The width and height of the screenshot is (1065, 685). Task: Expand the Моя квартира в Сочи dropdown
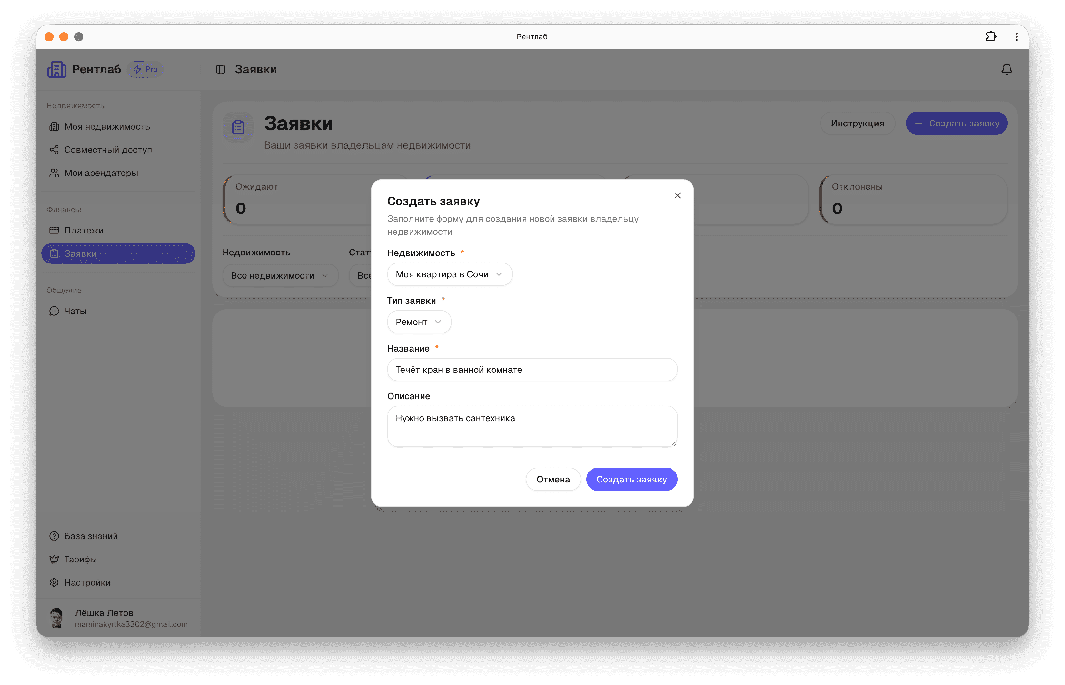[x=449, y=274]
